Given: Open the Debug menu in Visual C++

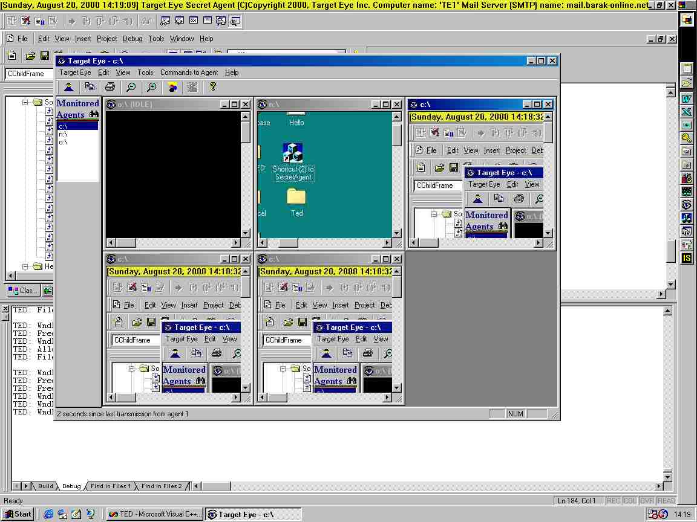Looking at the screenshot, I should click(133, 39).
